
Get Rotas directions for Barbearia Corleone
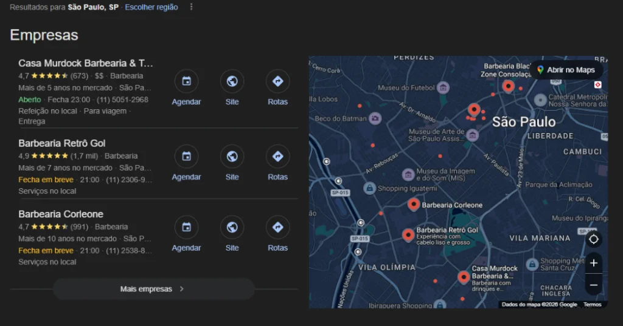click(x=277, y=227)
